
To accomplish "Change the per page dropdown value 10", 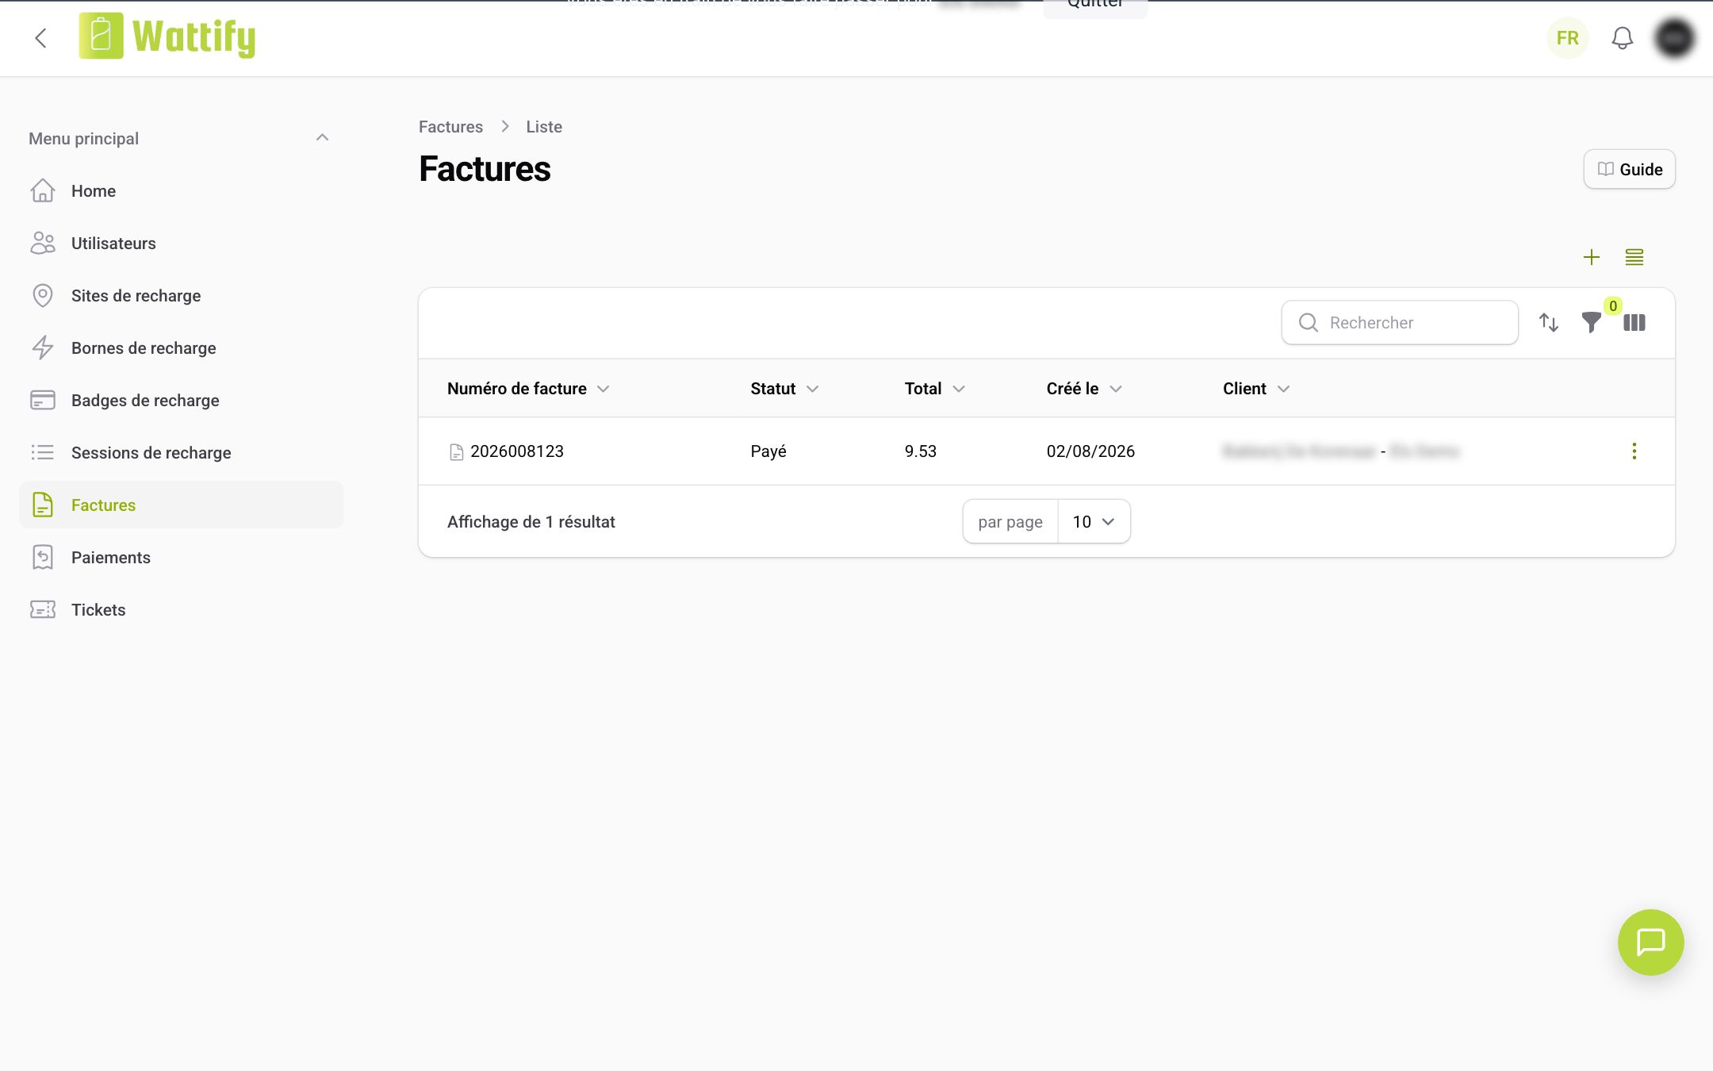I will coord(1094,521).
